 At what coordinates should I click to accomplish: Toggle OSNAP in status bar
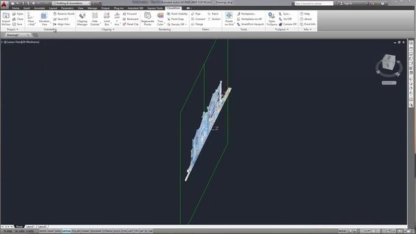click(85, 231)
